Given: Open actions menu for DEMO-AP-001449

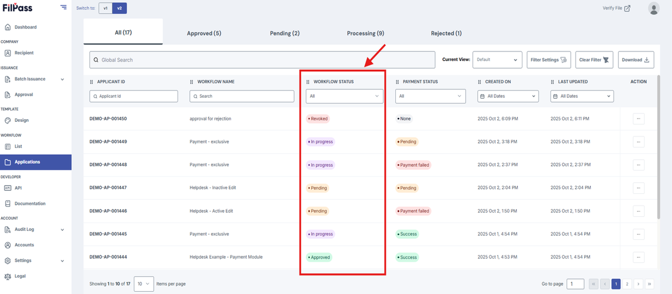Looking at the screenshot, I should pyautogui.click(x=638, y=141).
